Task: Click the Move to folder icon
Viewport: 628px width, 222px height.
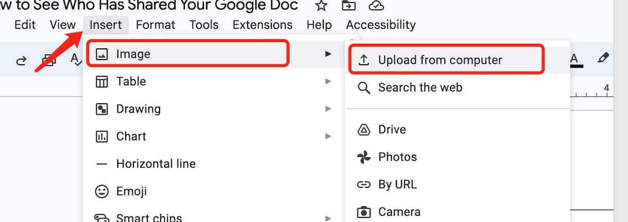Action: coord(349,6)
